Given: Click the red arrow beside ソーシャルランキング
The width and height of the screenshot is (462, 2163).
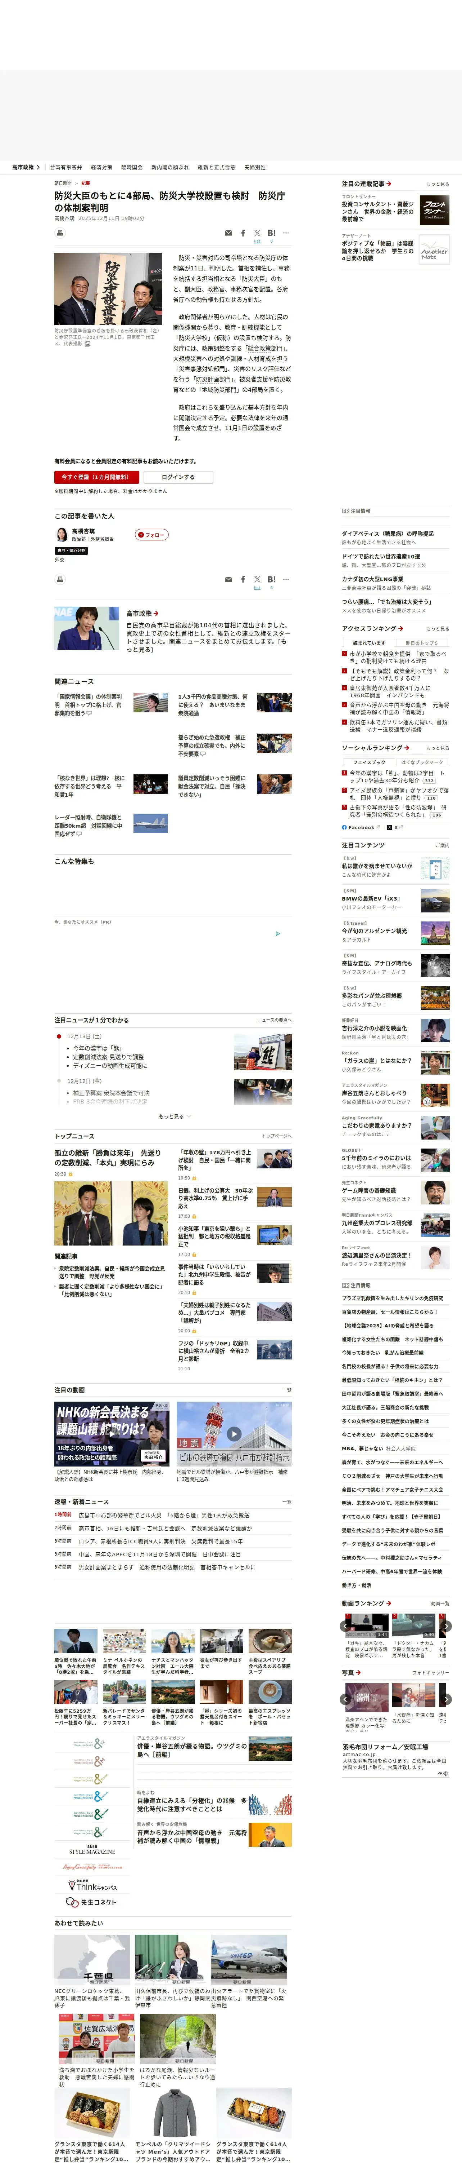Looking at the screenshot, I should (407, 747).
